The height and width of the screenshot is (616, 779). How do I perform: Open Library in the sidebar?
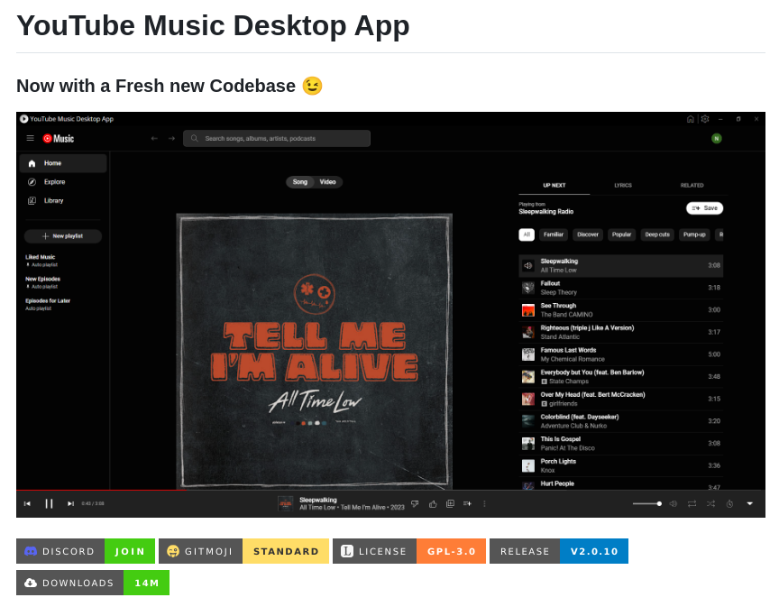point(53,200)
